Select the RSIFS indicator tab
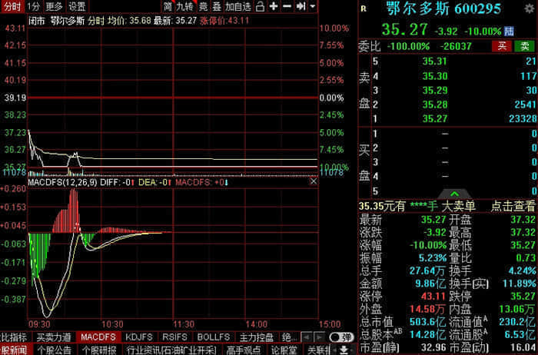Viewport: 538px width, 355px height. (175, 337)
